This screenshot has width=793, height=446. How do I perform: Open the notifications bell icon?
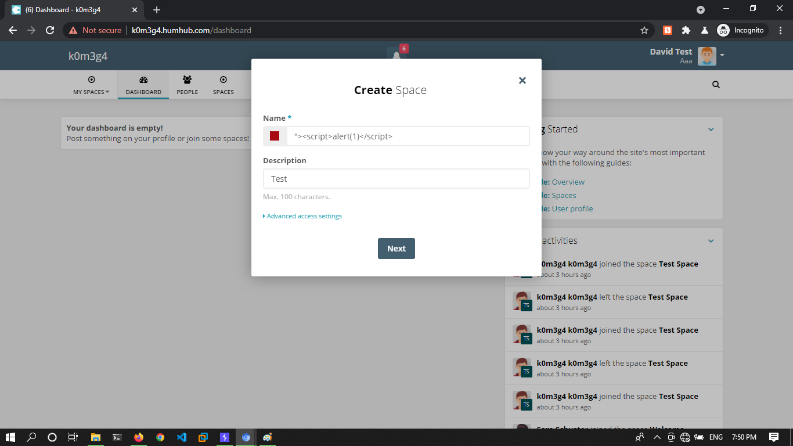pyautogui.click(x=396, y=56)
